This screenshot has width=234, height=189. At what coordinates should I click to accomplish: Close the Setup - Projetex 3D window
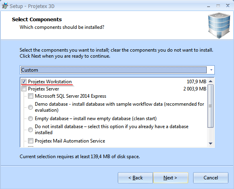coord(228,6)
